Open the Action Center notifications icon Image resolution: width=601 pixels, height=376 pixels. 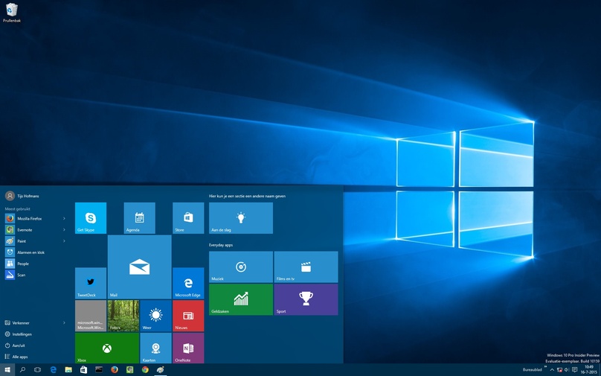pos(574,370)
